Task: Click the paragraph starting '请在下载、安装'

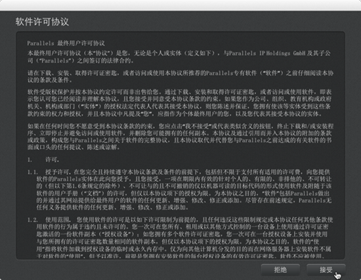Action: click(x=180, y=77)
